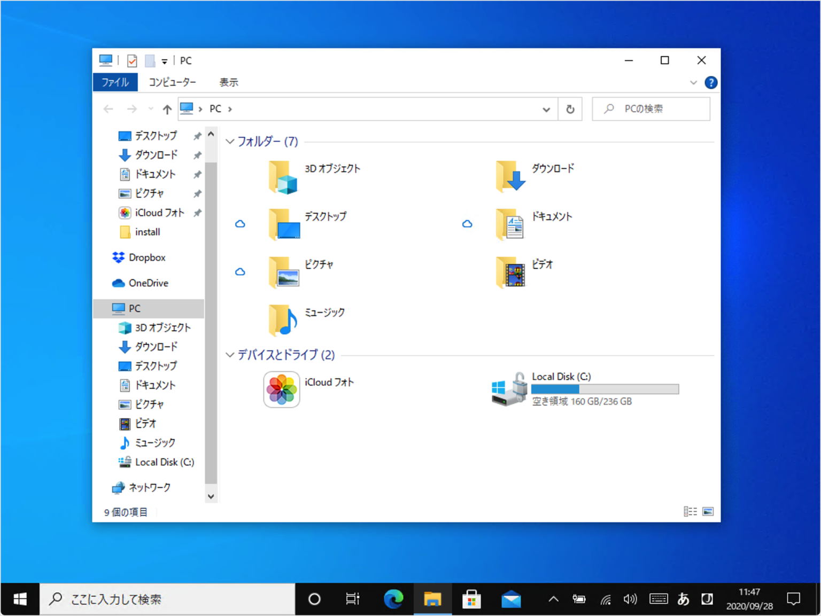Image resolution: width=821 pixels, height=616 pixels.
Task: Switch to details view in status bar
Action: coord(690,511)
